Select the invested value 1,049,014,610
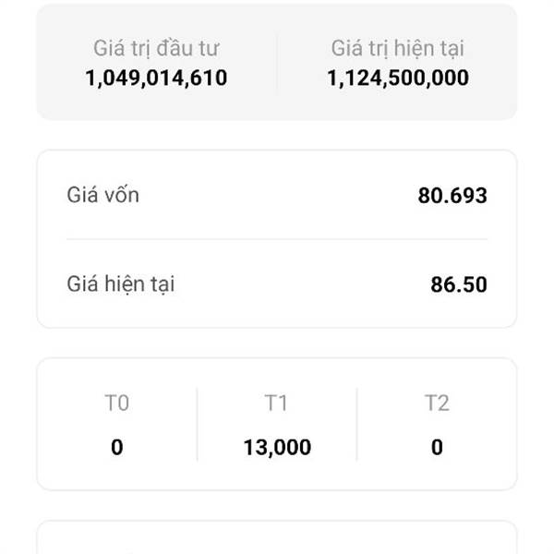The image size is (554, 554). coord(156,78)
